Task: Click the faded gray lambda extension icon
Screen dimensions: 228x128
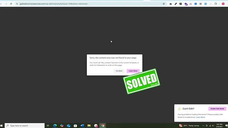Action: coord(211,4)
